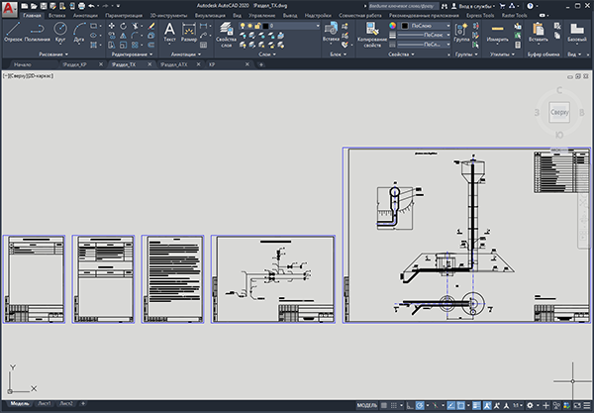The height and width of the screenshot is (413, 594).
Task: Switch to the Раздел_АТХ drawing tab
Action: (x=174, y=64)
